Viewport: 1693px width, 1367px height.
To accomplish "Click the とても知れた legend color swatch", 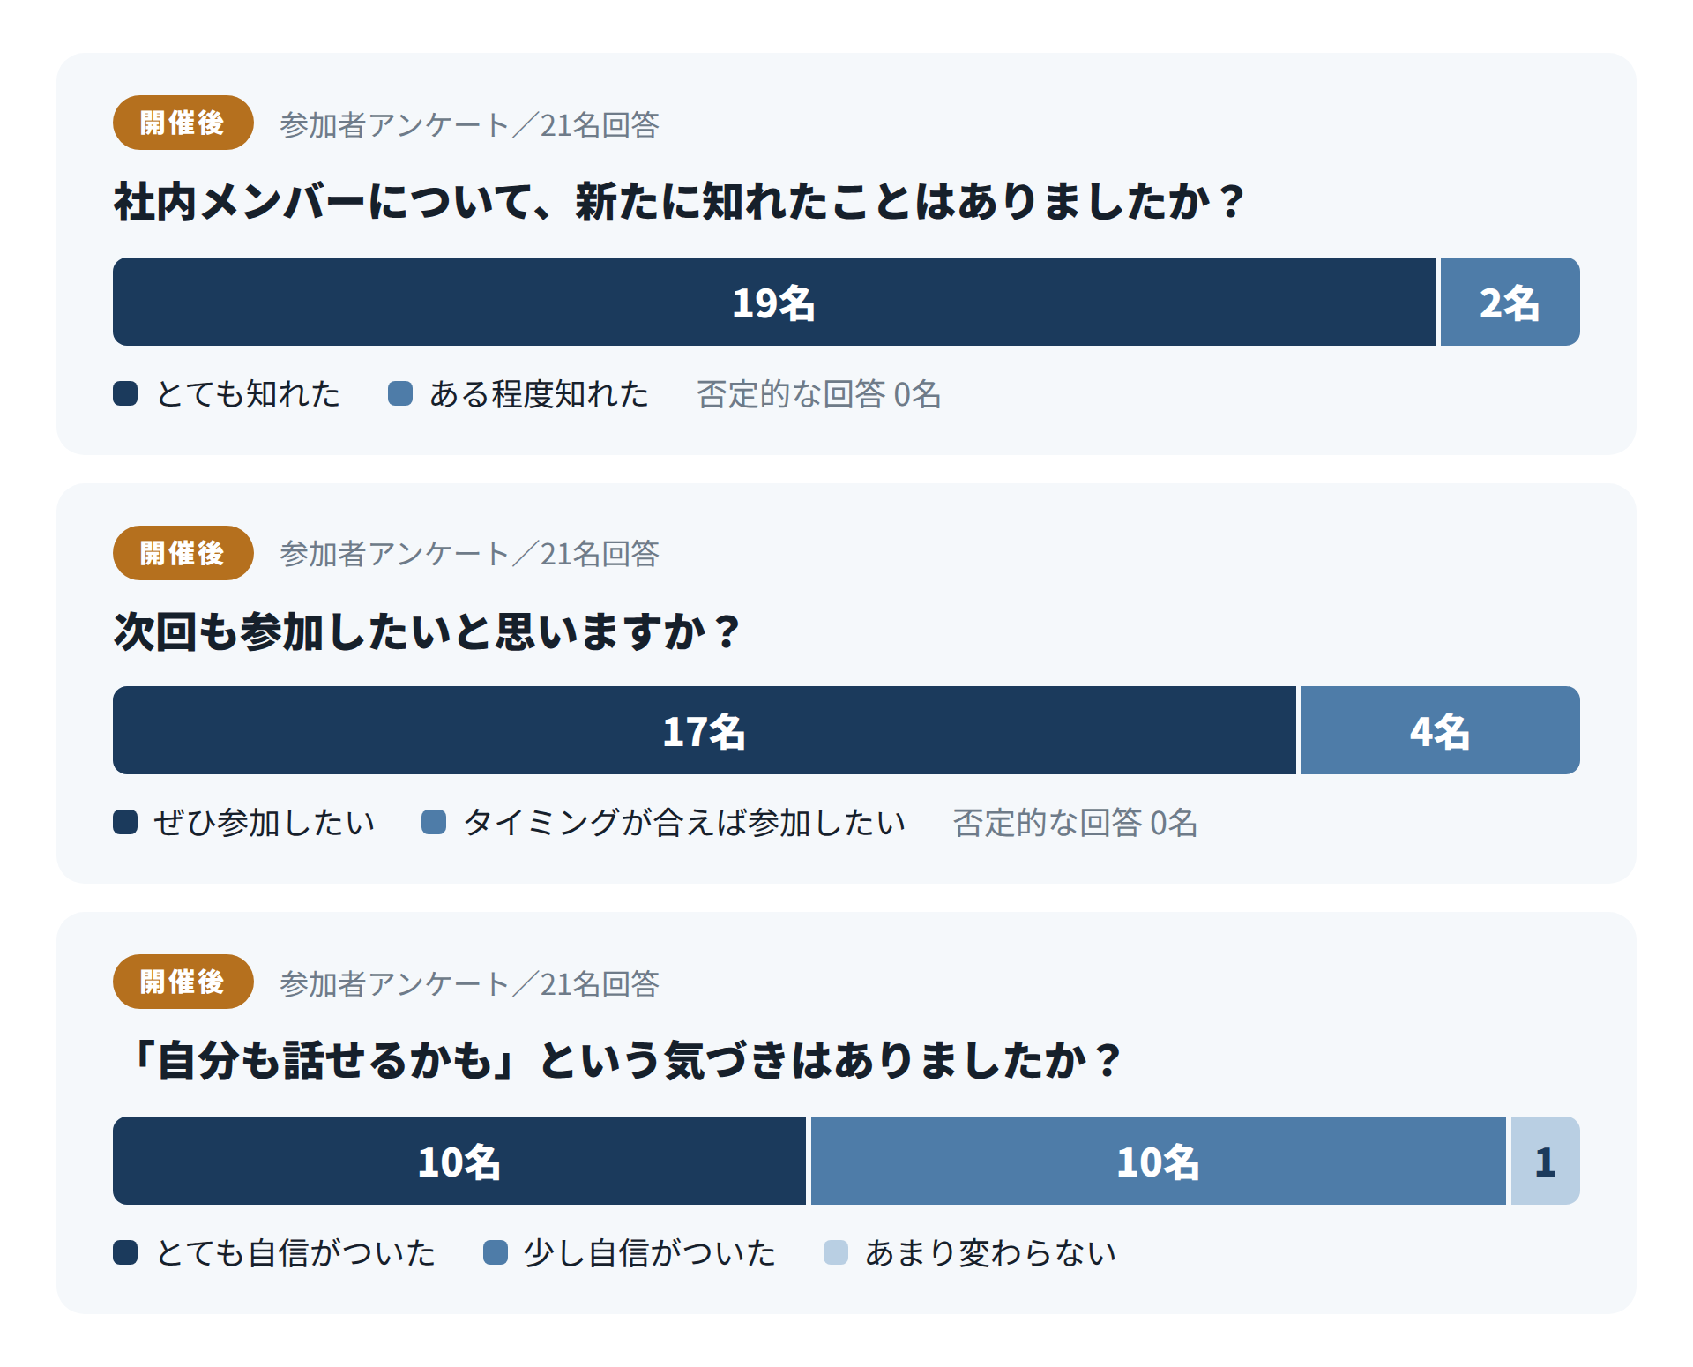I will pos(125,393).
